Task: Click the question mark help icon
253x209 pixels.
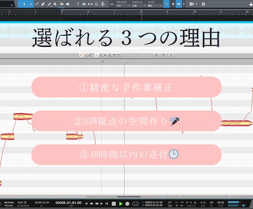Action: tap(78, 4)
